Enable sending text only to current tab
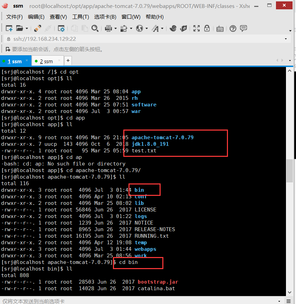Image resolution: width=296 pixels, height=304 pixels. pyautogui.click(x=33, y=301)
